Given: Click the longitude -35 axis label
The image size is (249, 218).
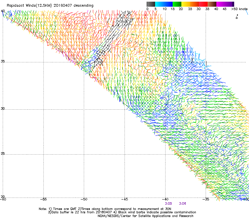Looking at the screenshot, I should [206, 199].
